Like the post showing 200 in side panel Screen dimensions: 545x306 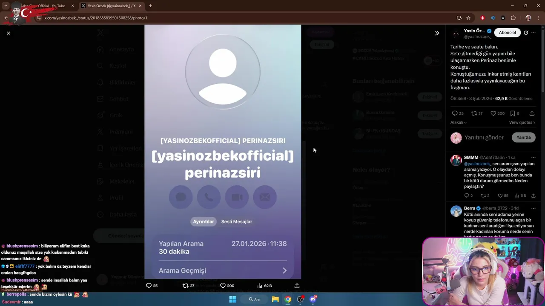pyautogui.click(x=493, y=113)
